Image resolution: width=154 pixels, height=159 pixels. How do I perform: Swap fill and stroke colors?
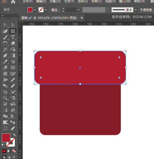point(14,135)
